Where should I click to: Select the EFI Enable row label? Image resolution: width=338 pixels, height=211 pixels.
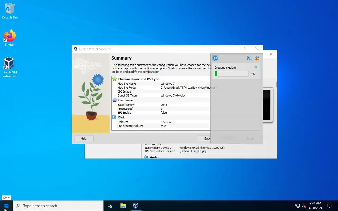coord(124,113)
